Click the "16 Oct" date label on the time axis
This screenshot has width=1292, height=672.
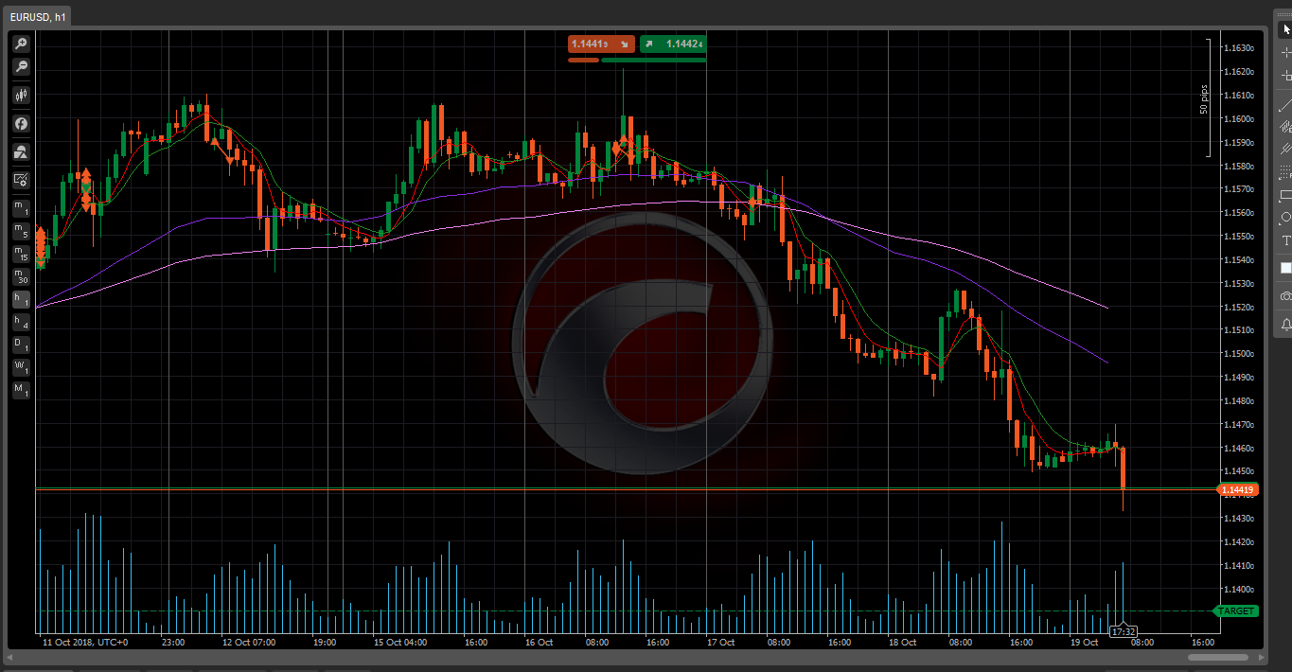539,642
